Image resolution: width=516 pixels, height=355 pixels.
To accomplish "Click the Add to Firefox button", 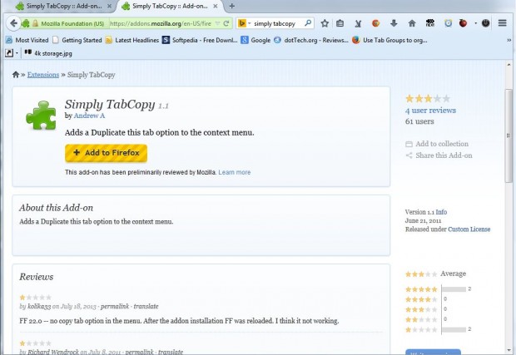I will click(x=106, y=153).
